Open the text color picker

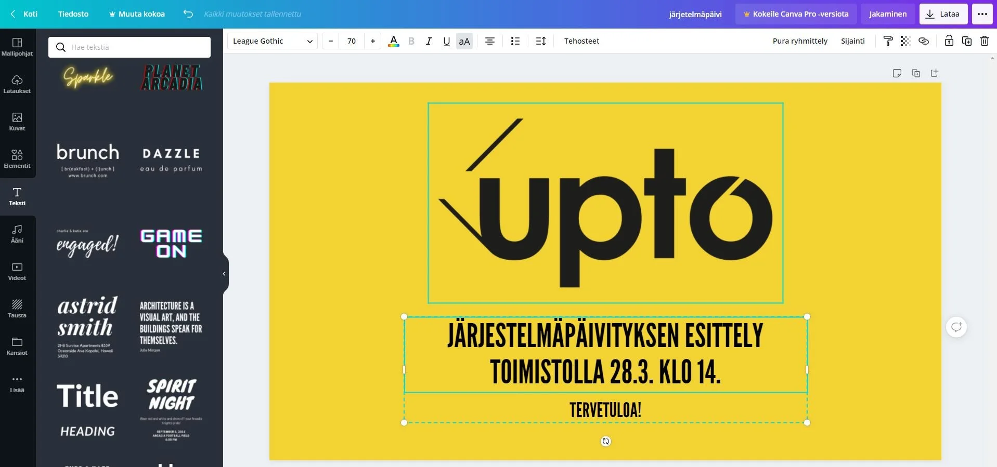tap(394, 41)
